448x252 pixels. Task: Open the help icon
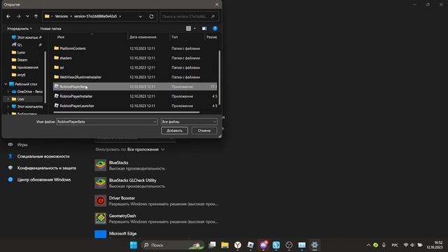pyautogui.click(x=215, y=28)
